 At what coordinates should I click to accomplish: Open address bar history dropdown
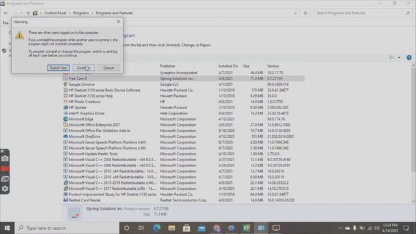click(x=295, y=13)
